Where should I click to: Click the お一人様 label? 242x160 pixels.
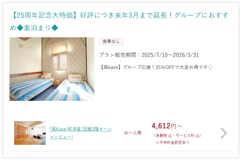click(133, 132)
